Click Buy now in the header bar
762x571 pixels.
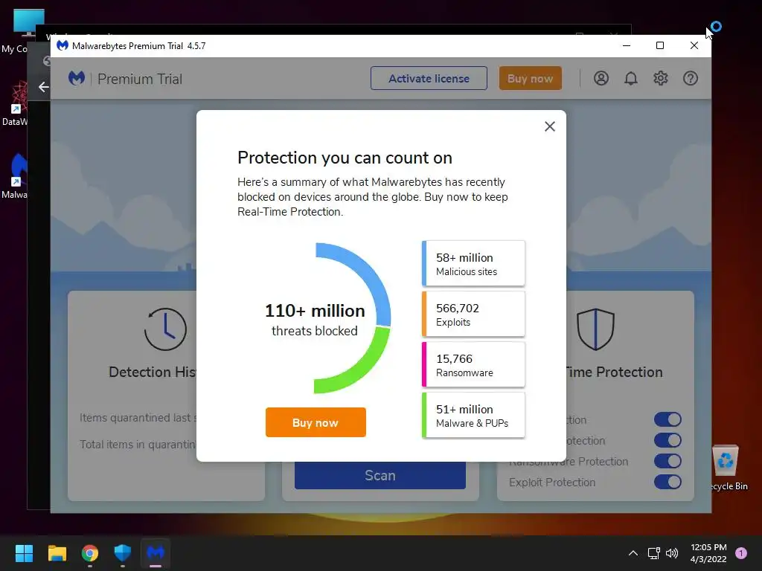(x=530, y=78)
